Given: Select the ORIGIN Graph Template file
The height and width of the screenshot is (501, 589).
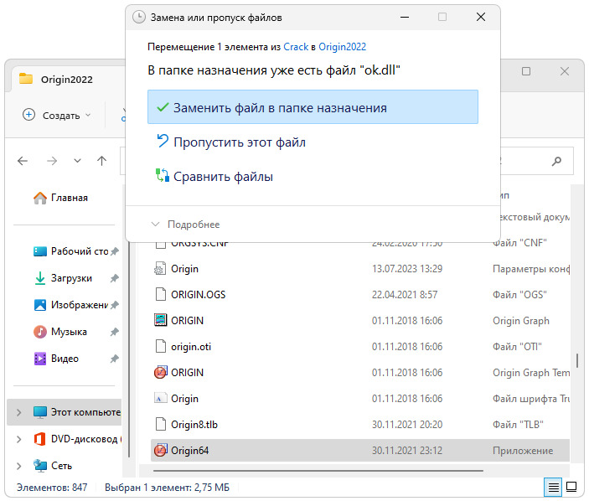Looking at the screenshot, I should click(x=360, y=373).
